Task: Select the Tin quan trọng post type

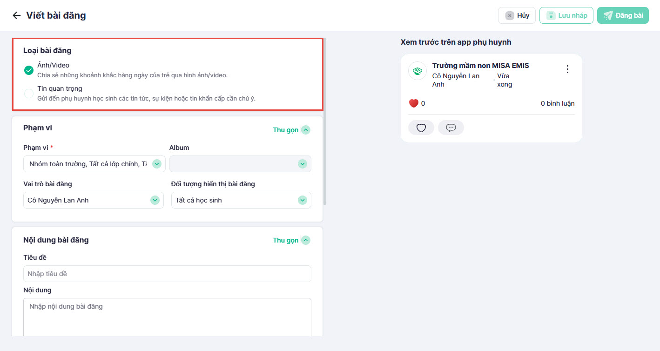Action: [x=29, y=94]
